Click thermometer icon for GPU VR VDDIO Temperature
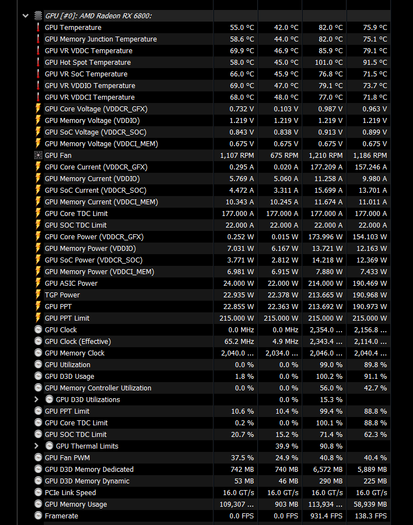Viewport: 413px width, 525px height. [38, 86]
